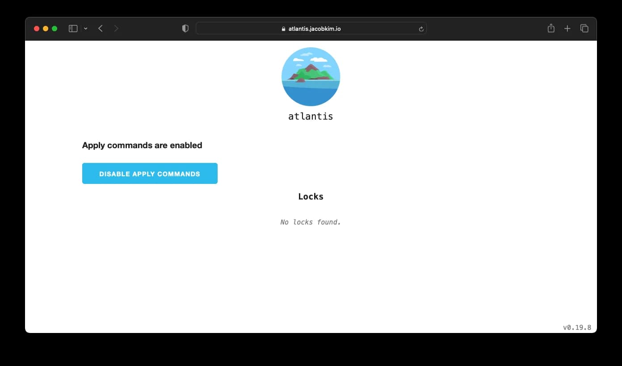This screenshot has width=622, height=366.
Task: Click the green full-screen traffic light
Action: coord(54,28)
